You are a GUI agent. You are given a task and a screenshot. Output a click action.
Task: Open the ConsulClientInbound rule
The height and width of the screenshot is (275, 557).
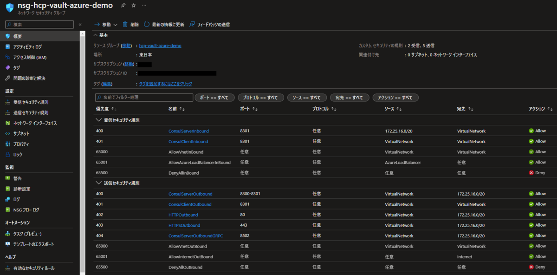tap(188, 141)
